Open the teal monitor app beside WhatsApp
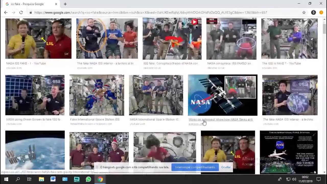Image resolution: width=327 pixels, height=184 pixels. [77, 179]
